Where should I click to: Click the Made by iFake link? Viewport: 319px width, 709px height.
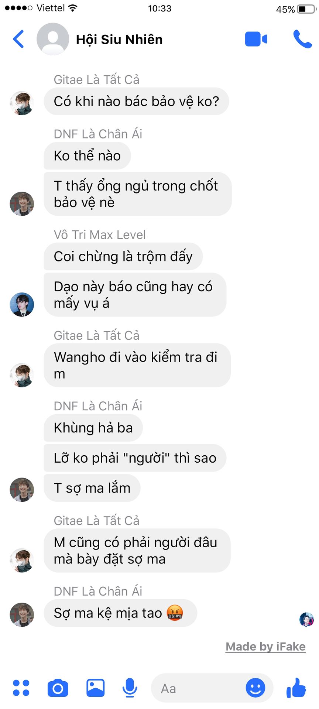coord(265,647)
